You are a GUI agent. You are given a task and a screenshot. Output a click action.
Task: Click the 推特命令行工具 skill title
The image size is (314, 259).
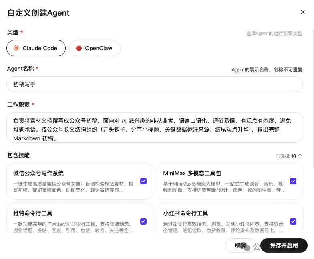33,213
